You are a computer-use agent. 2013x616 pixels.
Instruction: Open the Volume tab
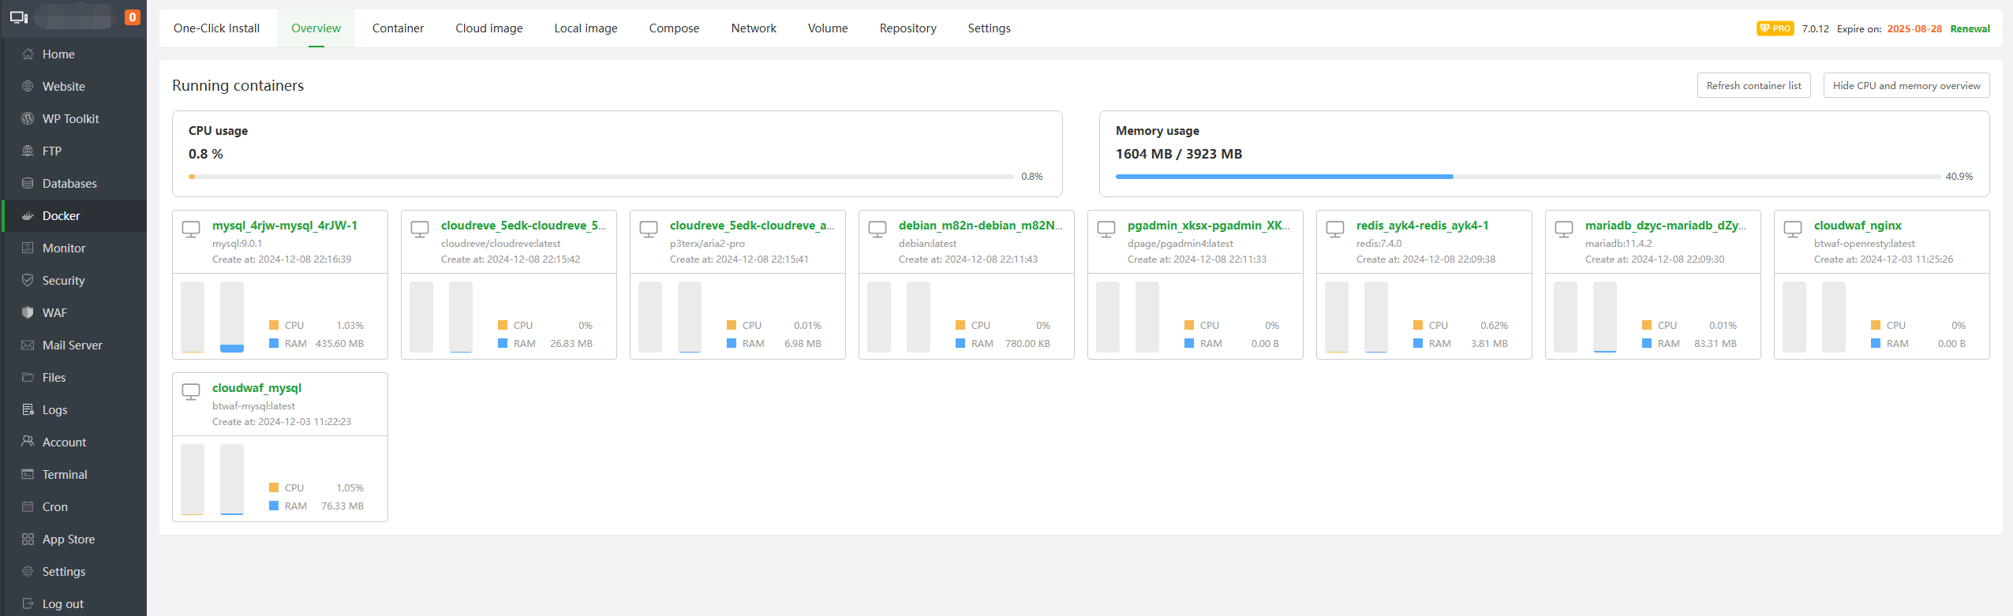click(828, 28)
